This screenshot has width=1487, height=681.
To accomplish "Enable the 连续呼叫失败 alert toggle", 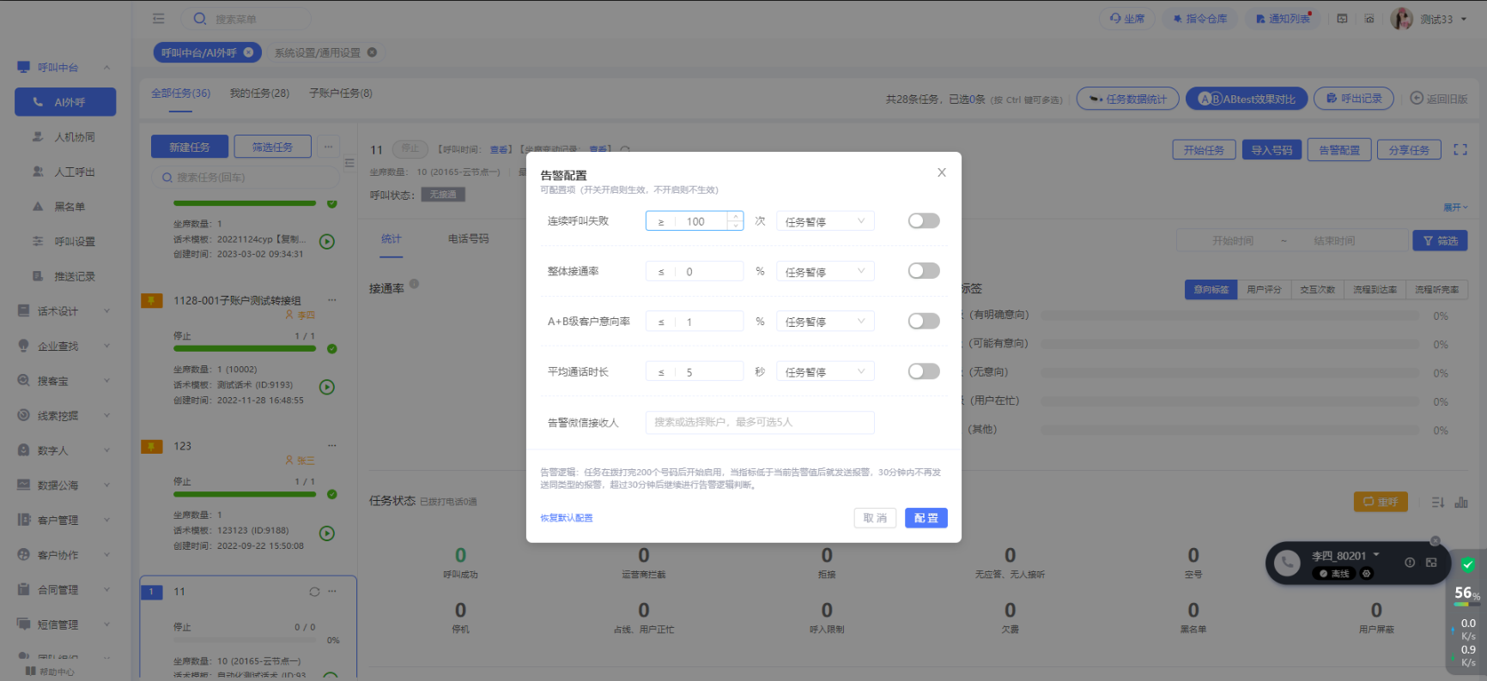I will [924, 221].
